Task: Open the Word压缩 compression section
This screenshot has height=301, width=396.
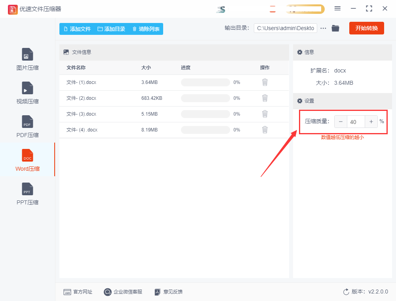Action: (x=27, y=160)
